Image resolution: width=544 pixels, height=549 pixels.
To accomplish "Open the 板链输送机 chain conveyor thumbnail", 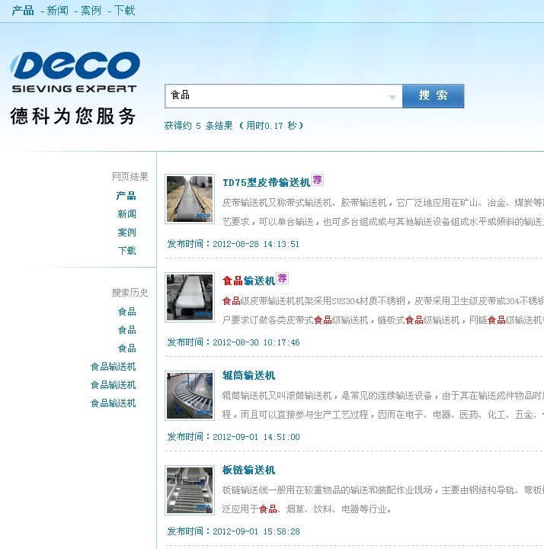I will [190, 490].
